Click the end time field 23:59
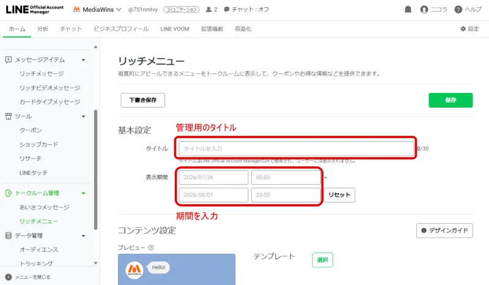This screenshot has height=285, width=489. coord(286,194)
